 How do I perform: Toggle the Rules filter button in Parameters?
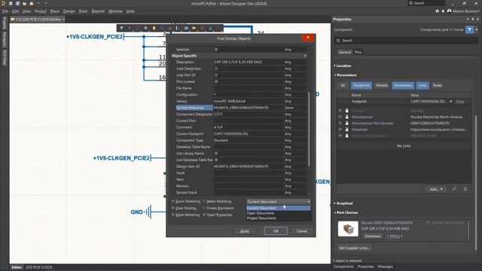click(x=437, y=85)
